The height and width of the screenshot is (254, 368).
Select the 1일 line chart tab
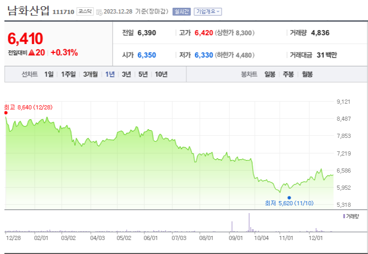click(49, 74)
